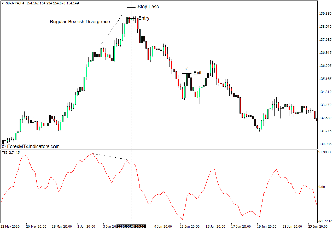Select the dashed vertical crosshair line

(132, 103)
